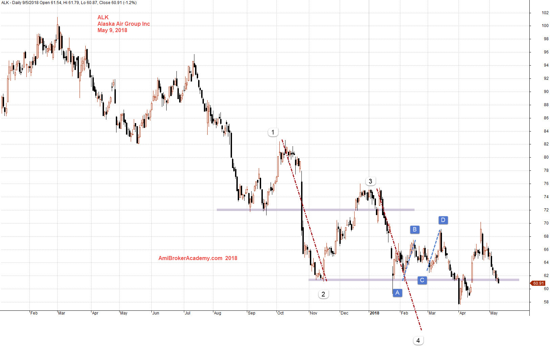The image size is (550, 350).
Task: Click the 100 price axis label
Action: pos(545,26)
